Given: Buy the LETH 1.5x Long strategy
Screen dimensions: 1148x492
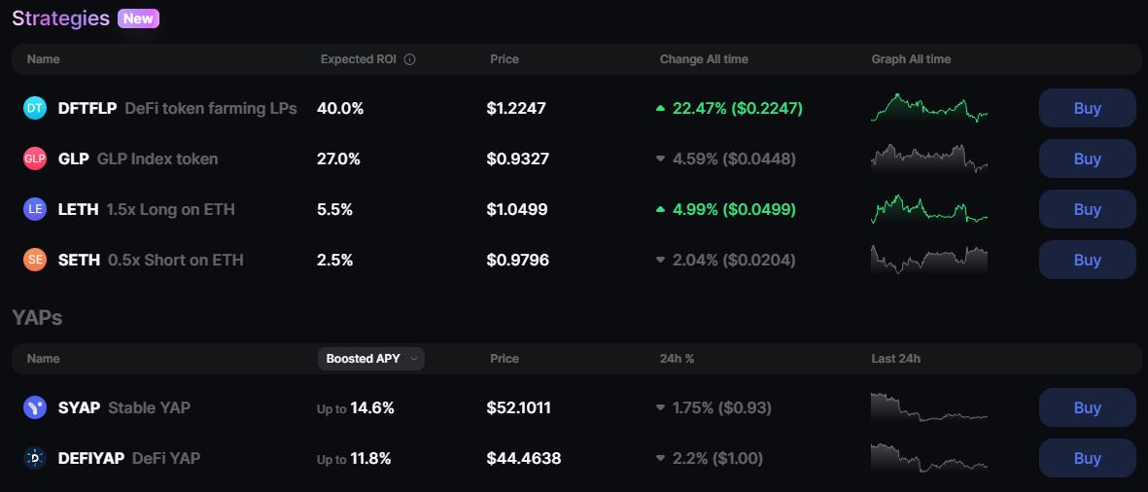Looking at the screenshot, I should point(1087,209).
